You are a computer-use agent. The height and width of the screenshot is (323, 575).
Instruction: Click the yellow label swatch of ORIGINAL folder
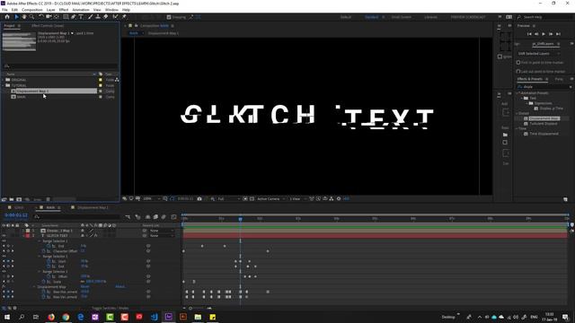101,80
